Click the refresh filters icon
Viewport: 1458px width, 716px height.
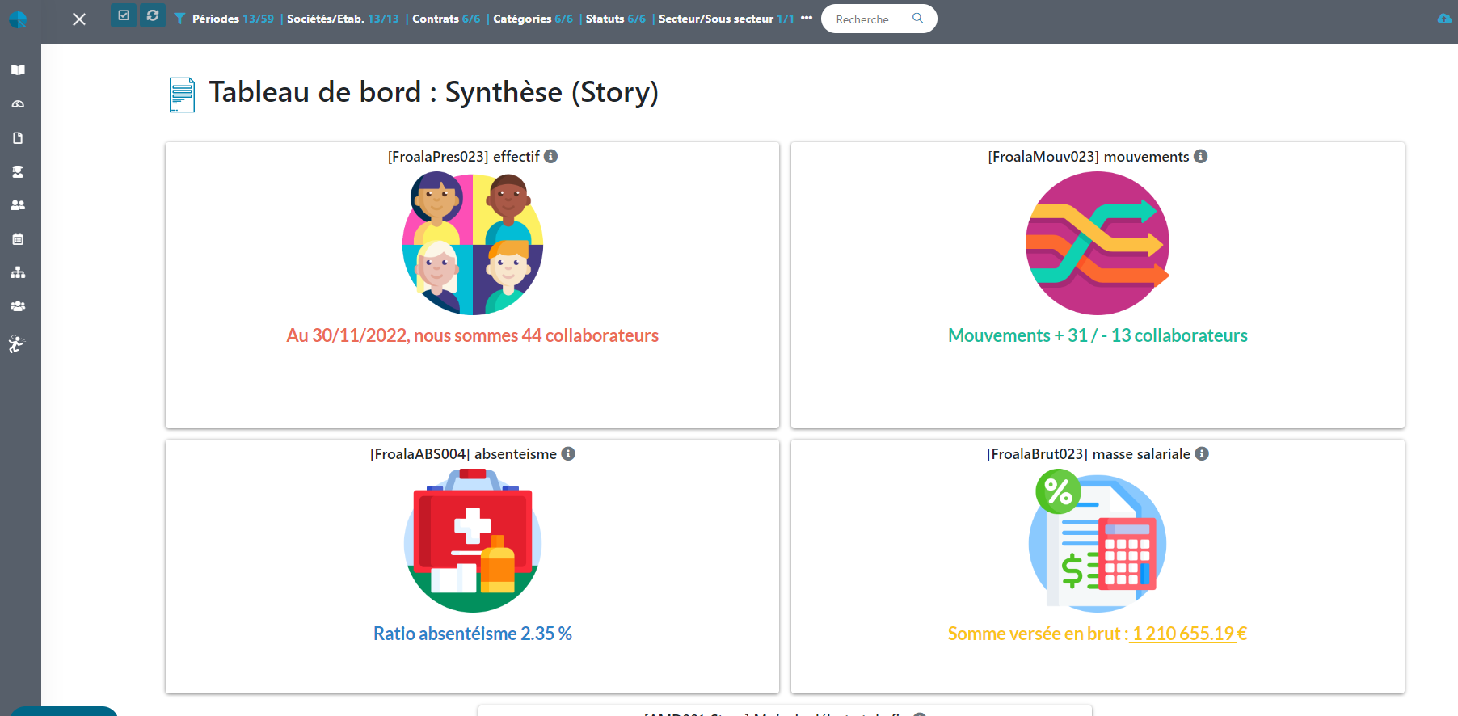153,15
